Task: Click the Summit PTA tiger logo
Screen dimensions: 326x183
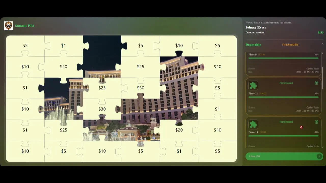Action: click(8, 26)
